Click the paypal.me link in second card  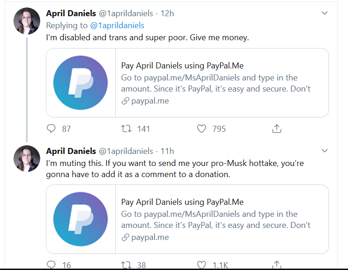[150, 237]
